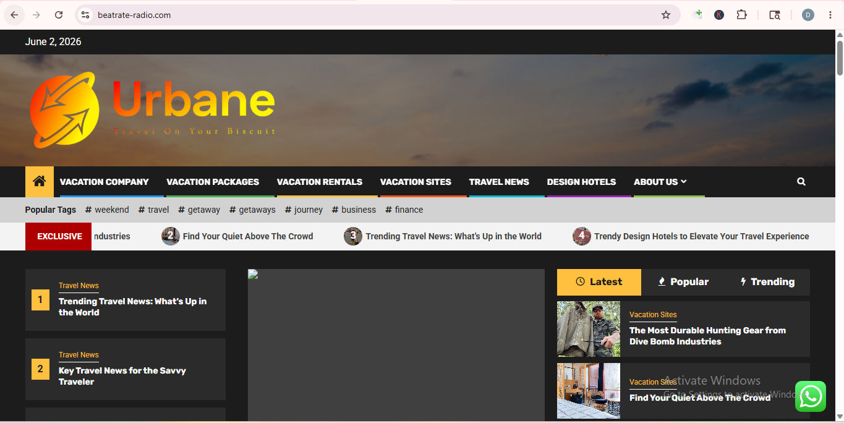Screen dimensions: 844x423
Task: Open the Vacation Packages menu item
Action: [x=213, y=182]
